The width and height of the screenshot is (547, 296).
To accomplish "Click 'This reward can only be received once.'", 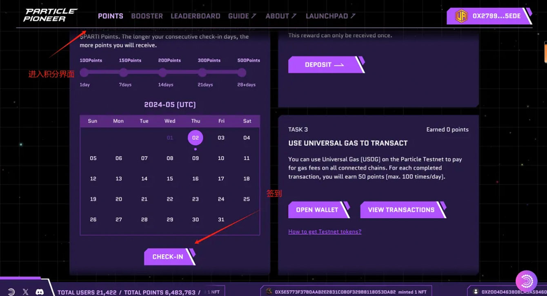I will 340,35.
